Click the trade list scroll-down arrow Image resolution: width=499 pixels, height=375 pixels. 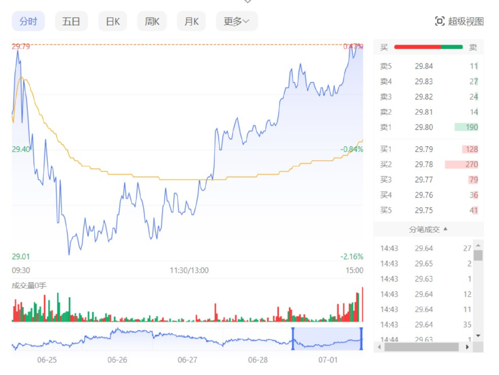pyautogui.click(x=478, y=336)
